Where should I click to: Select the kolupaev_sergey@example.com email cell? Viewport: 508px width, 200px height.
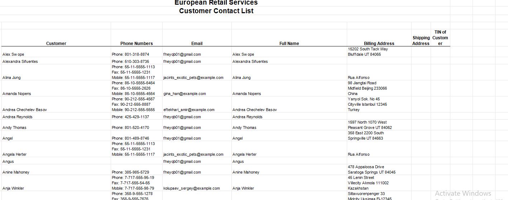coord(192,188)
